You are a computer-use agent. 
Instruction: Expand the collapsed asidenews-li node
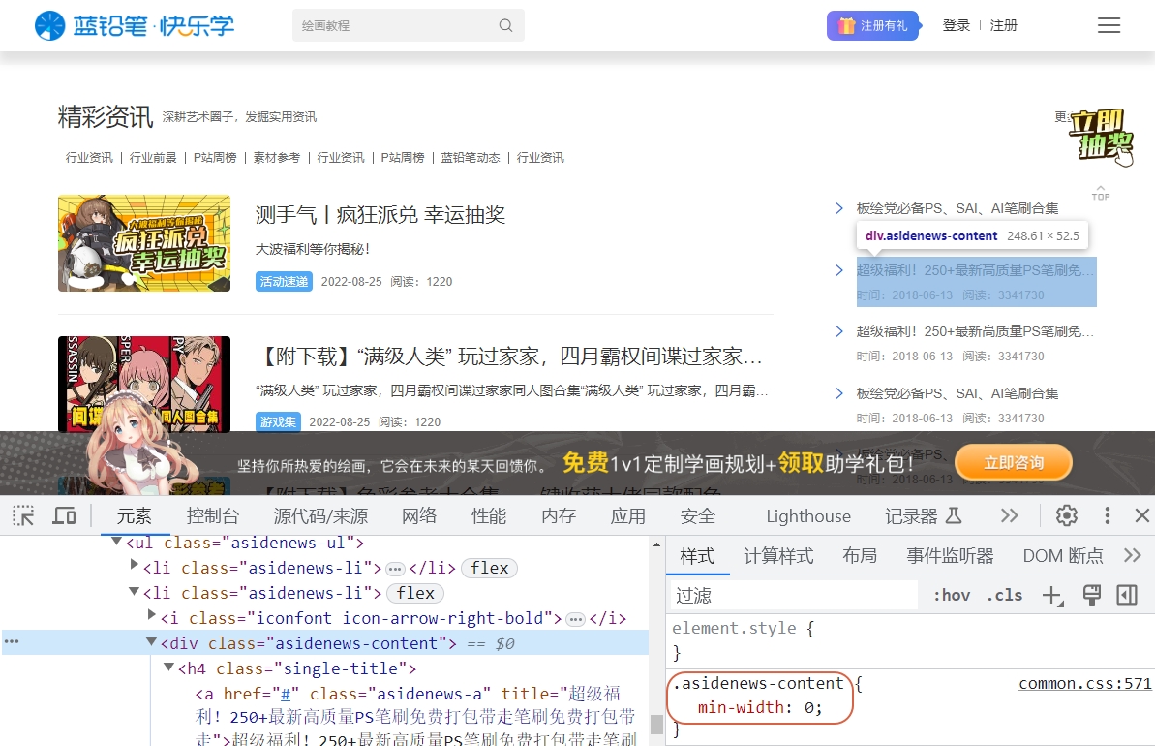(x=134, y=565)
